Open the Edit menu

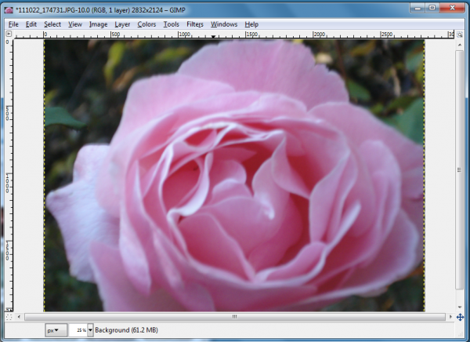[31, 24]
